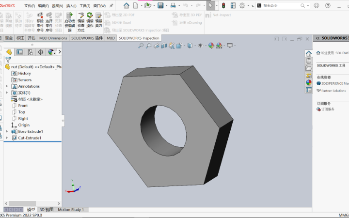Click View Settings monitor icon
Screen dimensions: 349x218
230,46
